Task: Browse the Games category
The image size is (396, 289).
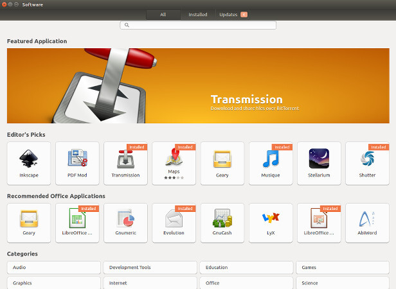Action: [343, 267]
